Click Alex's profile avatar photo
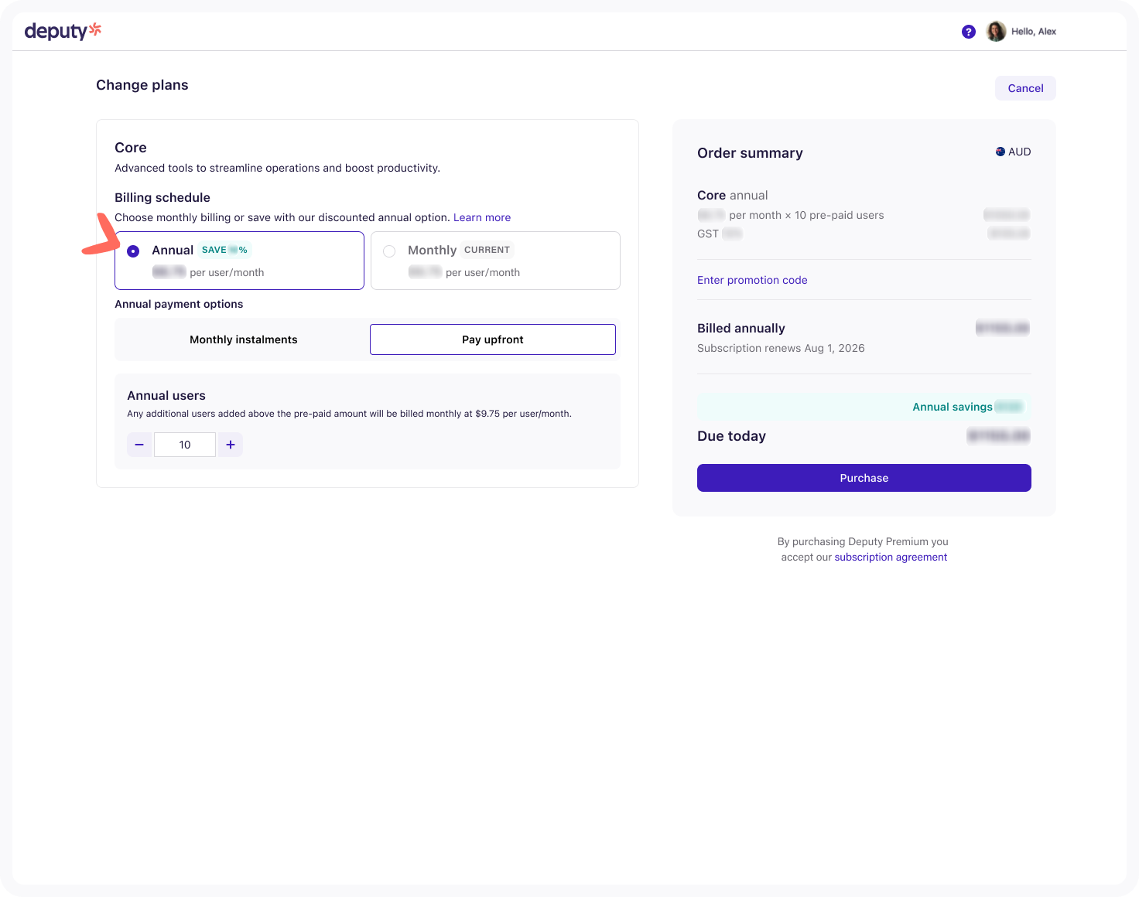Viewport: 1139px width, 897px height. (996, 32)
